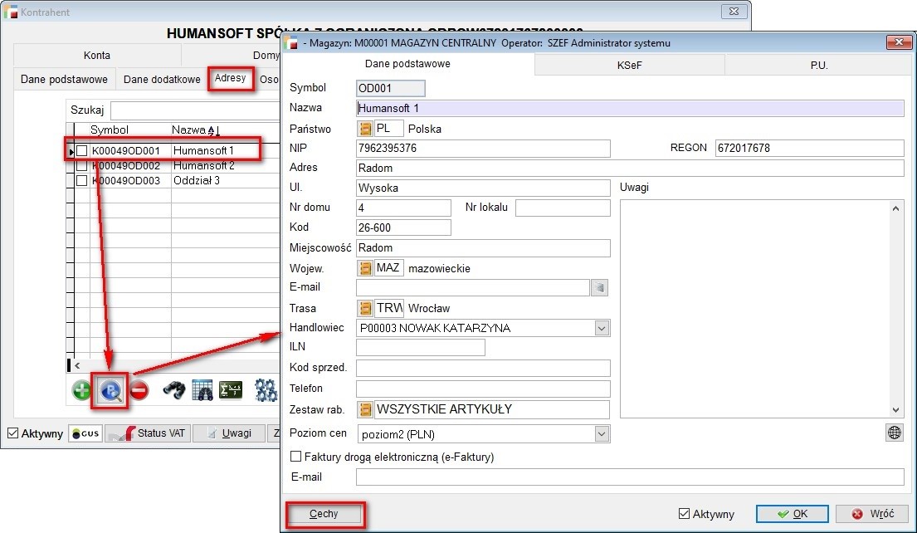The width and height of the screenshot is (917, 533).
Task: Click the PL country code field
Action: (388, 128)
